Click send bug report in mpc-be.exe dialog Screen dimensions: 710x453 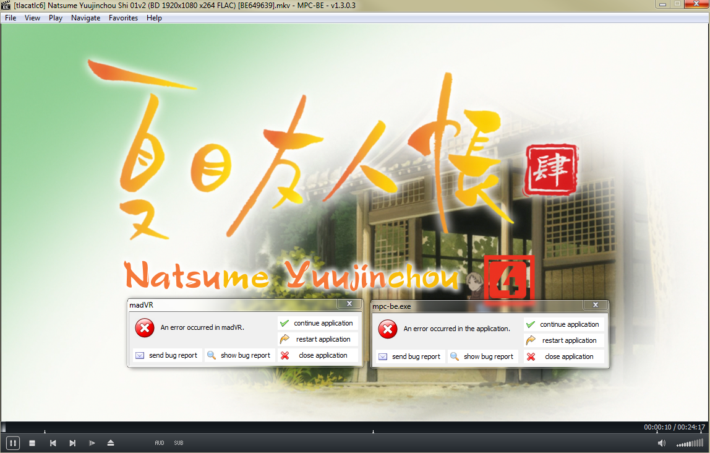pyautogui.click(x=411, y=357)
